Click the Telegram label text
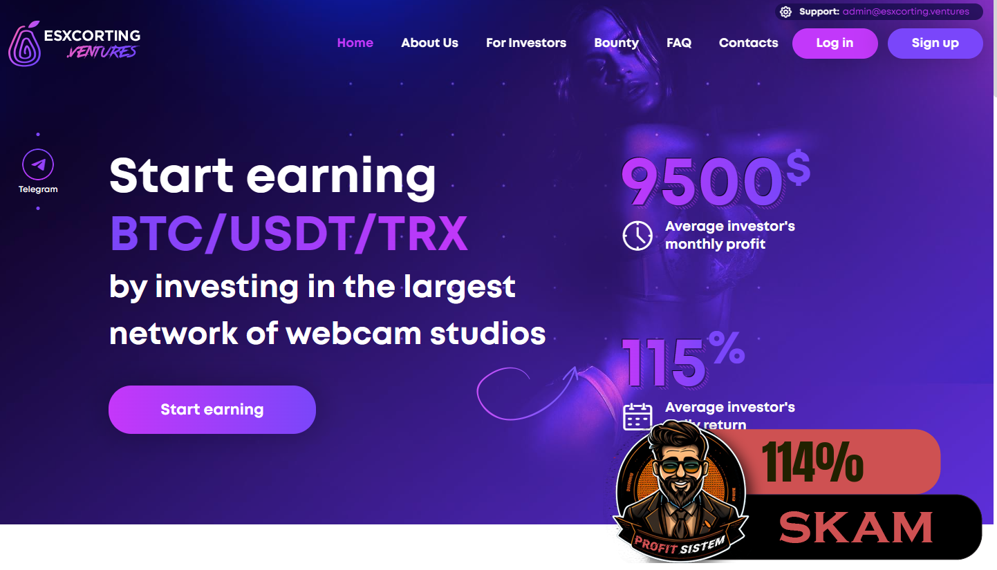This screenshot has width=997, height=570. 38,189
